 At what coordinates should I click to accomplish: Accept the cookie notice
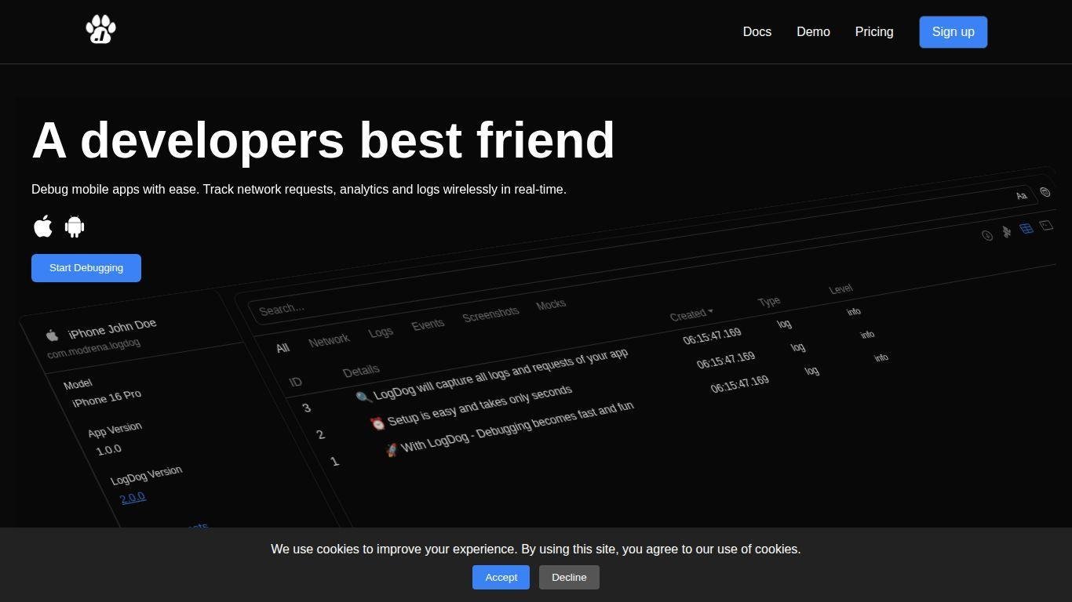coord(501,578)
